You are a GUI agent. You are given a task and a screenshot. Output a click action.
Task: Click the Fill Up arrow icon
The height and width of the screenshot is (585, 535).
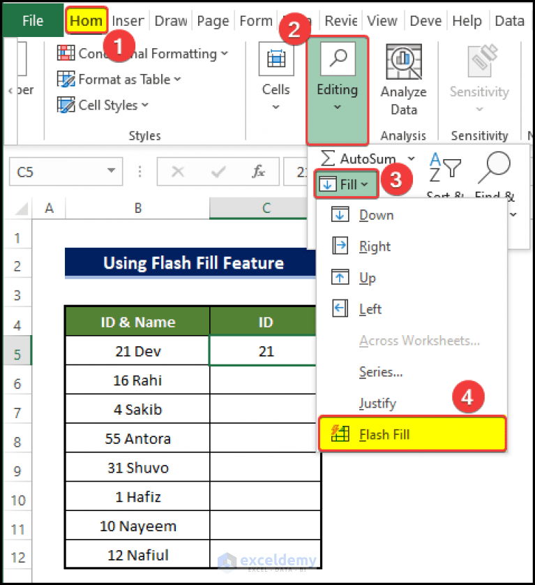click(340, 277)
